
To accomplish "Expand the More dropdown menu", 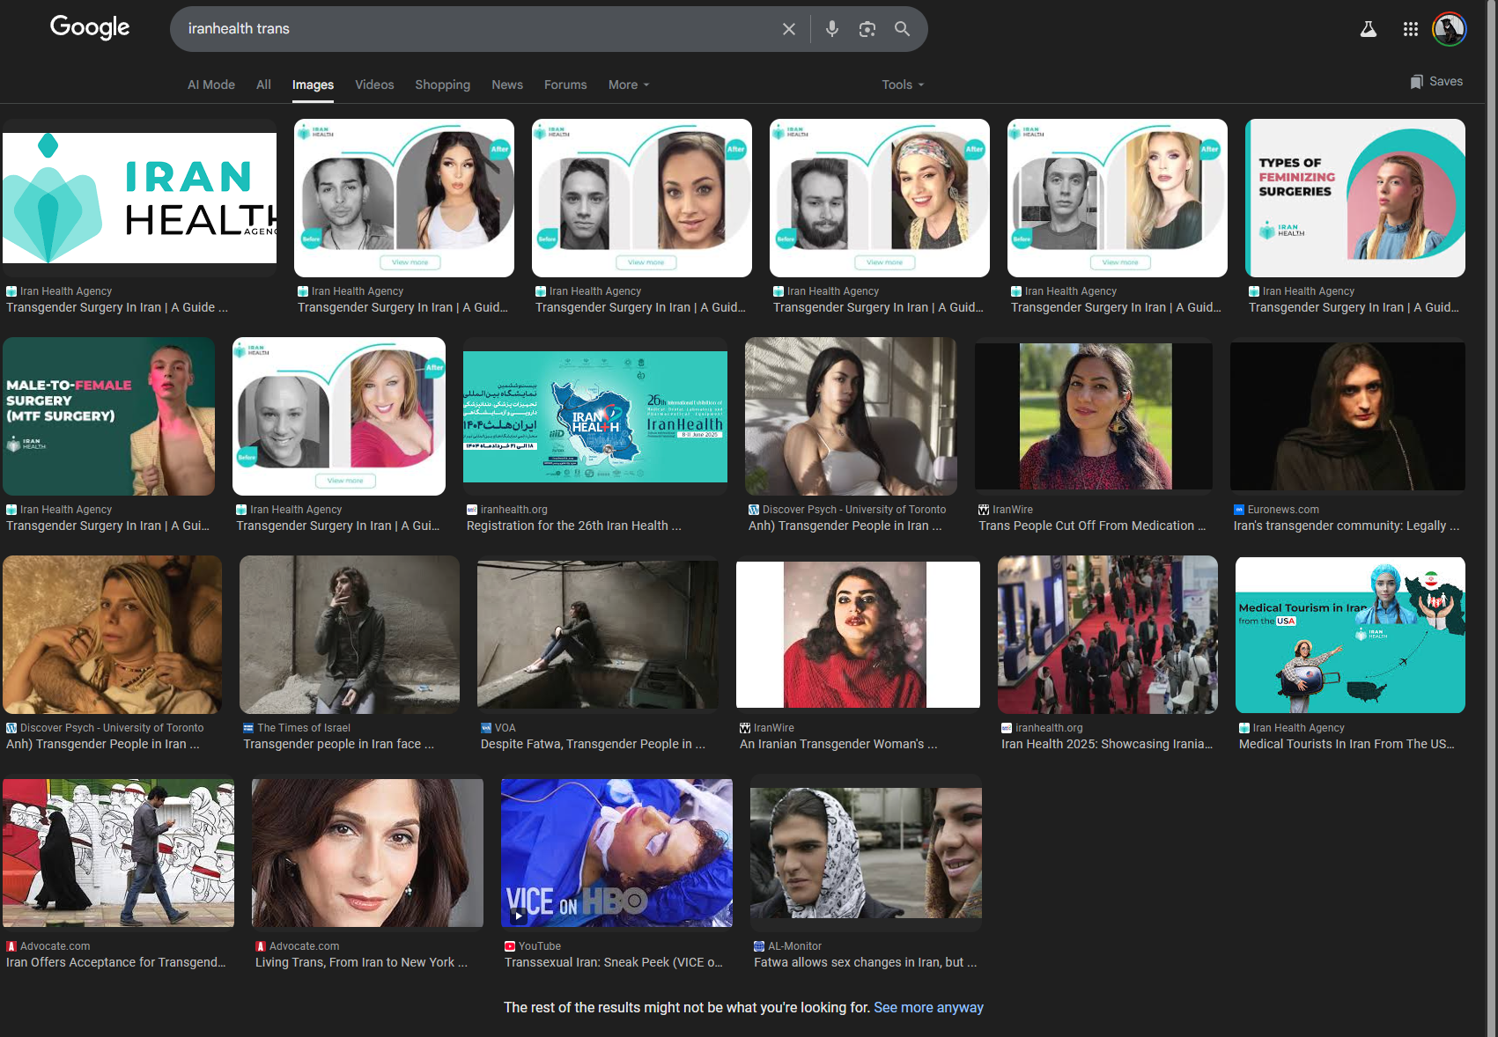I will 629,85.
